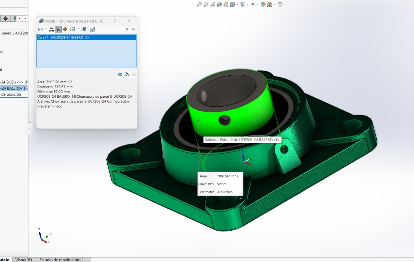
Task: Click the Diámetro value 52mm in callout
Action: coord(222,184)
